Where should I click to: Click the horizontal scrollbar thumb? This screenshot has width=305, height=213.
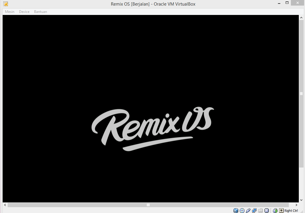pos(148,205)
